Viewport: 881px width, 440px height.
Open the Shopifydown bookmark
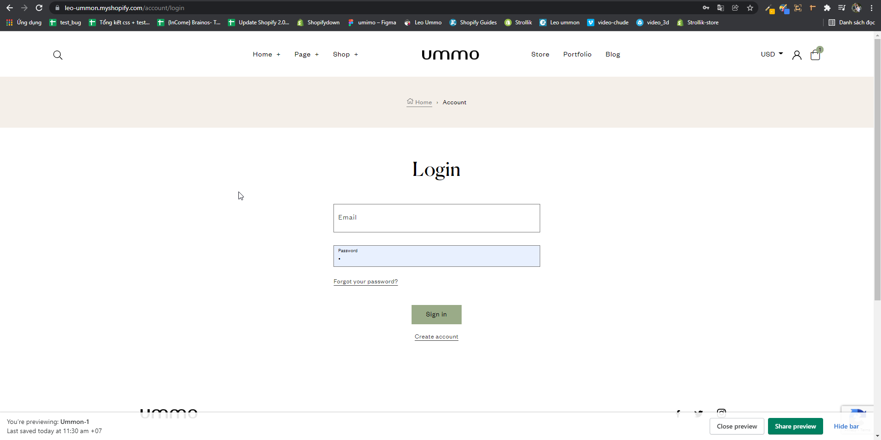tap(318, 22)
